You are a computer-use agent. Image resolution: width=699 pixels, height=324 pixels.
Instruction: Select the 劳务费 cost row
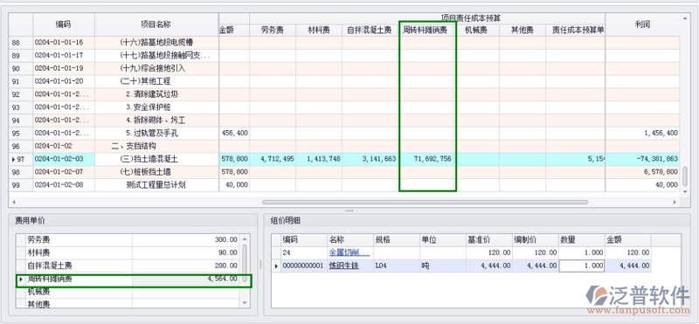(x=128, y=240)
